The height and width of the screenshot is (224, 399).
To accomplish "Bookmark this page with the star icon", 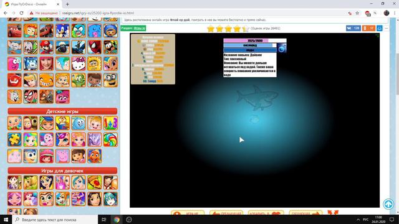I will point(357,13).
